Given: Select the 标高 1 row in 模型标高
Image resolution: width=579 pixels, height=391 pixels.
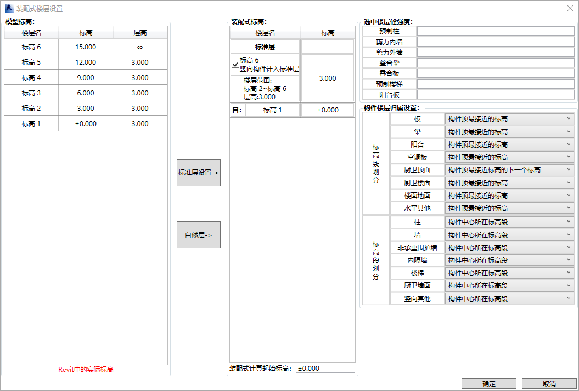Looking at the screenshot, I should [x=86, y=123].
